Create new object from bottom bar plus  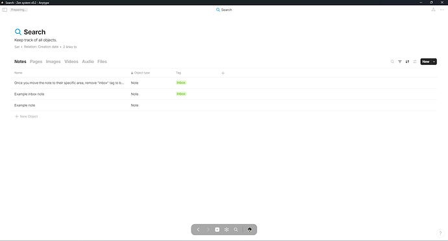coord(217,229)
